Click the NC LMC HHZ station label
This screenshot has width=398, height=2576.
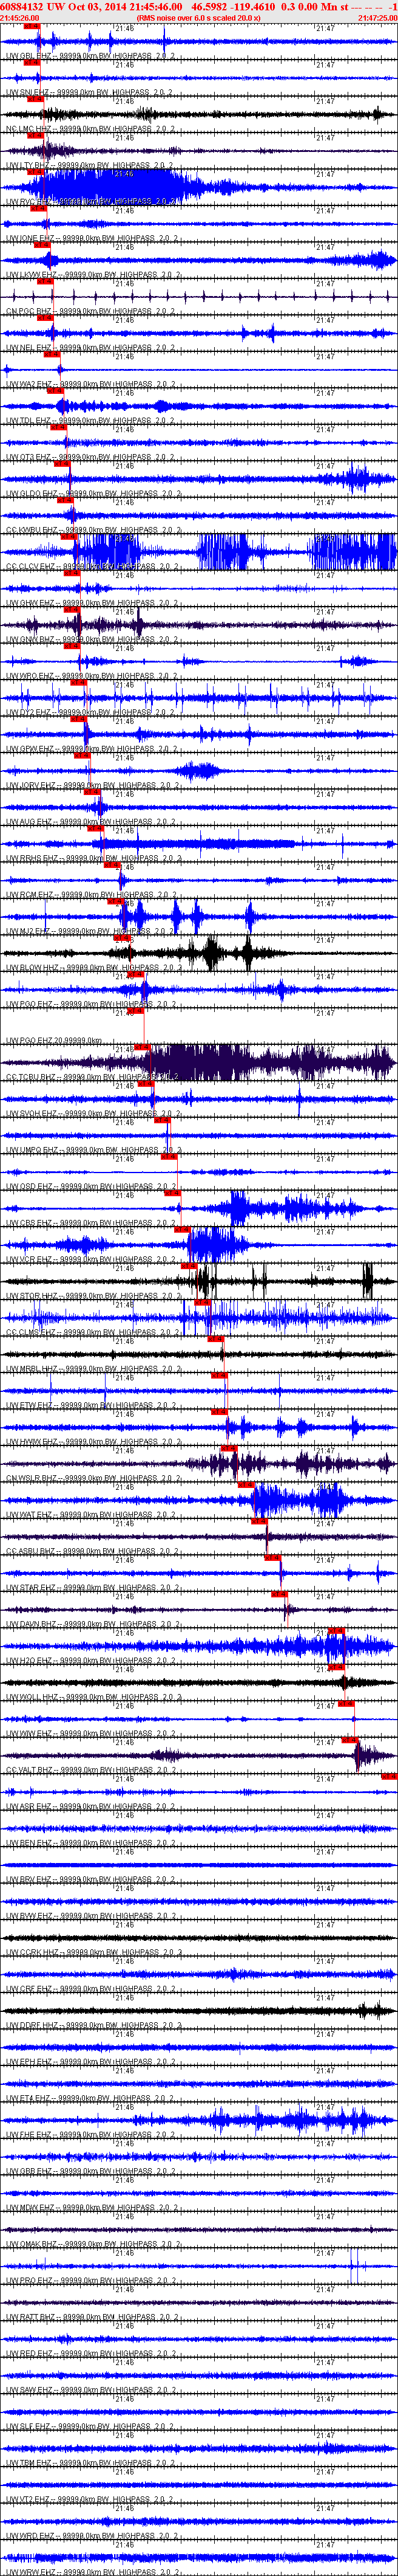[90, 129]
